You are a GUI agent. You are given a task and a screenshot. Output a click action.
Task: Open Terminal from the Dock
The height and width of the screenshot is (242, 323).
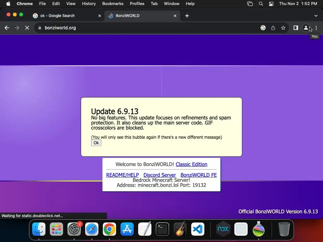tap(162, 229)
